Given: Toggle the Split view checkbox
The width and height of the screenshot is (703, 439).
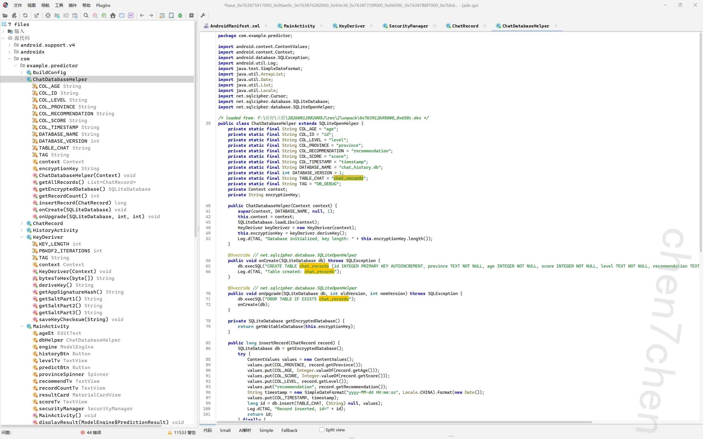Looking at the screenshot, I should (322, 430).
